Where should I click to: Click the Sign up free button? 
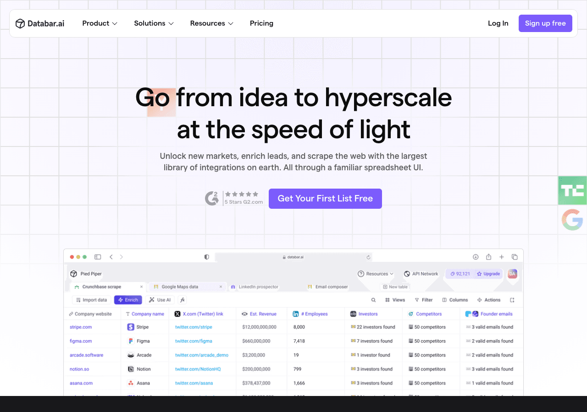point(545,23)
